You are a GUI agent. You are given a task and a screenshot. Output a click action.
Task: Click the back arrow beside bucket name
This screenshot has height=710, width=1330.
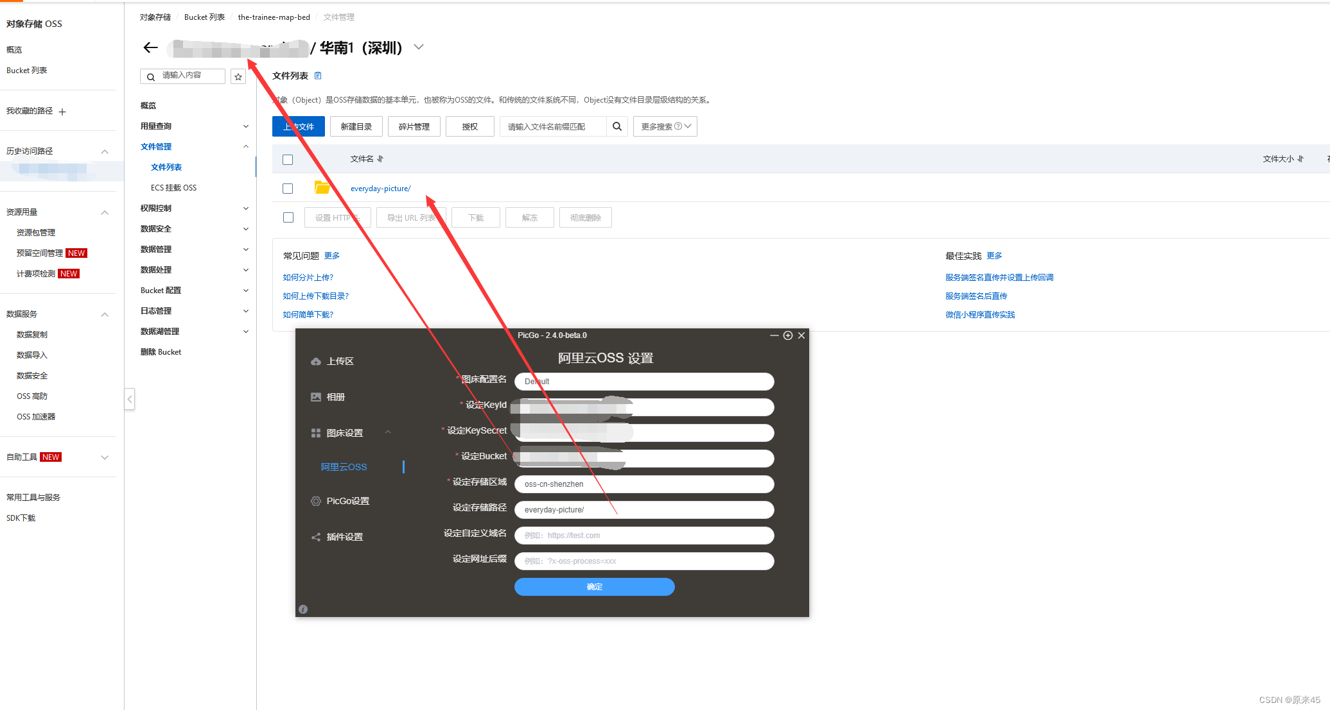coord(150,47)
